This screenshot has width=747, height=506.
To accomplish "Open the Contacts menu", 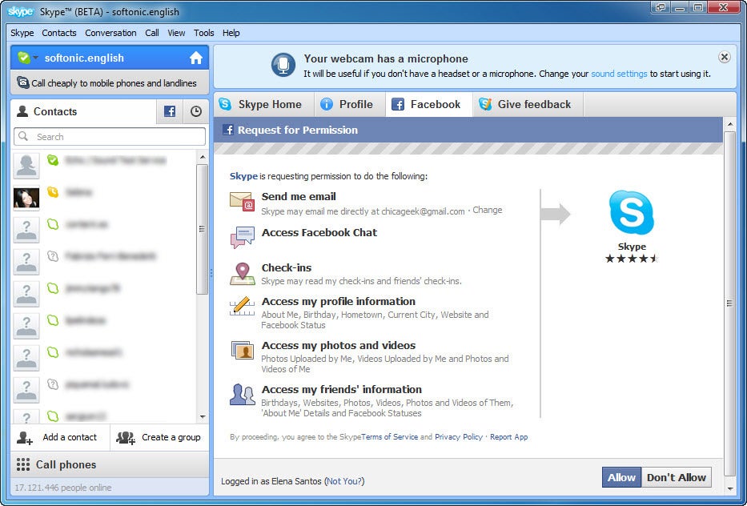I will (x=59, y=33).
